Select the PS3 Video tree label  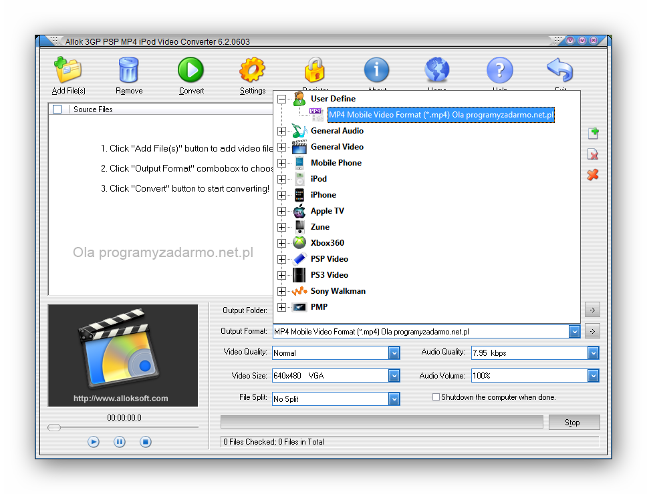tap(330, 275)
